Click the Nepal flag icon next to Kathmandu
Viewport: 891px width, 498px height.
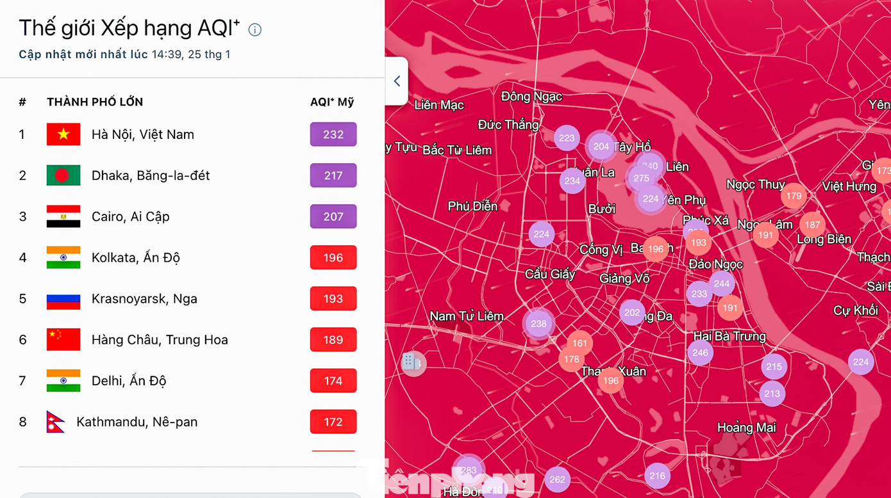pos(56,422)
